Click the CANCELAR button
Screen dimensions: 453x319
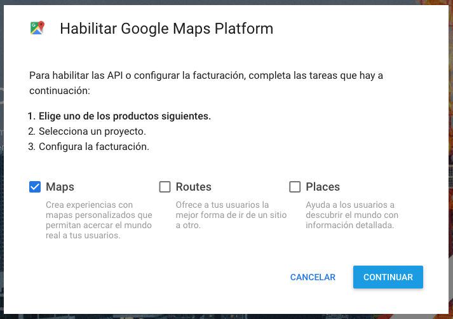(313, 277)
